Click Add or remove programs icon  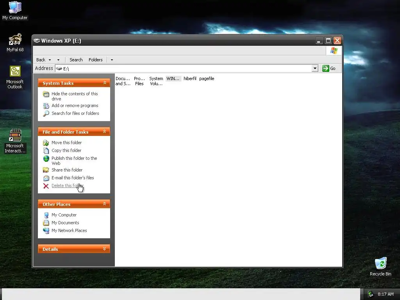(x=46, y=105)
